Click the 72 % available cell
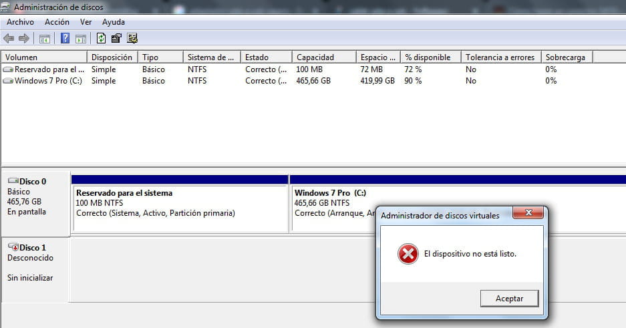Screen dimensions: 626x328 point(413,69)
